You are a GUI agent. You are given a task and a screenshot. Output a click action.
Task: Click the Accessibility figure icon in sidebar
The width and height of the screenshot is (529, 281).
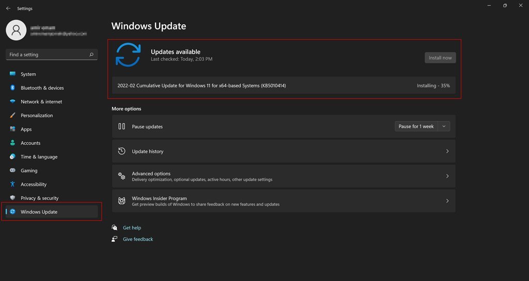click(12, 184)
